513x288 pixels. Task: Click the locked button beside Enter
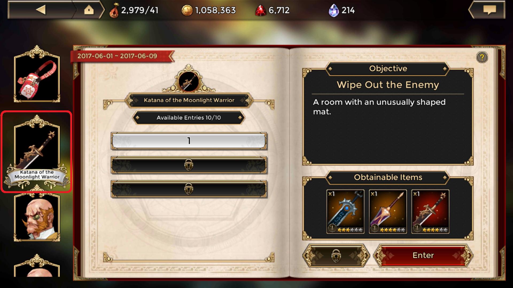pos(336,255)
